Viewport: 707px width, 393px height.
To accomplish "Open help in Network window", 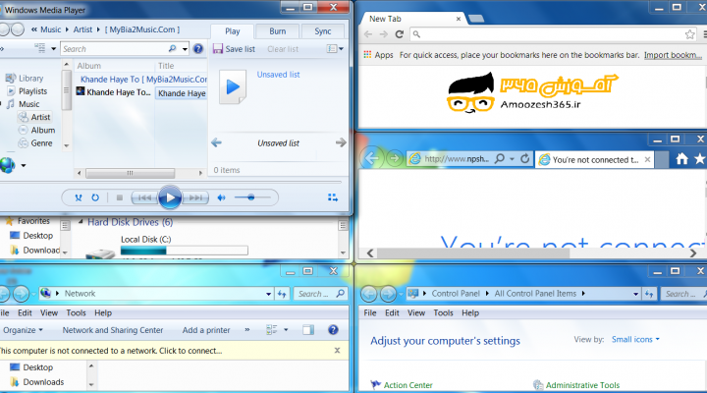I will (333, 330).
